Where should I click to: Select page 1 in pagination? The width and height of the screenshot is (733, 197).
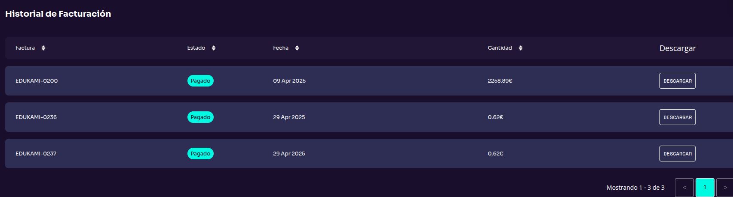tap(705, 188)
